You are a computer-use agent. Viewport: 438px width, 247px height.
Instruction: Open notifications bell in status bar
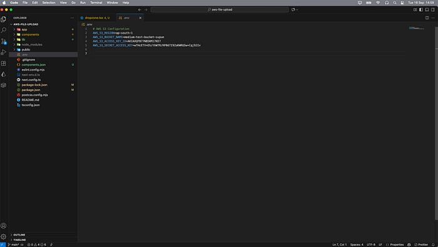coord(433,245)
